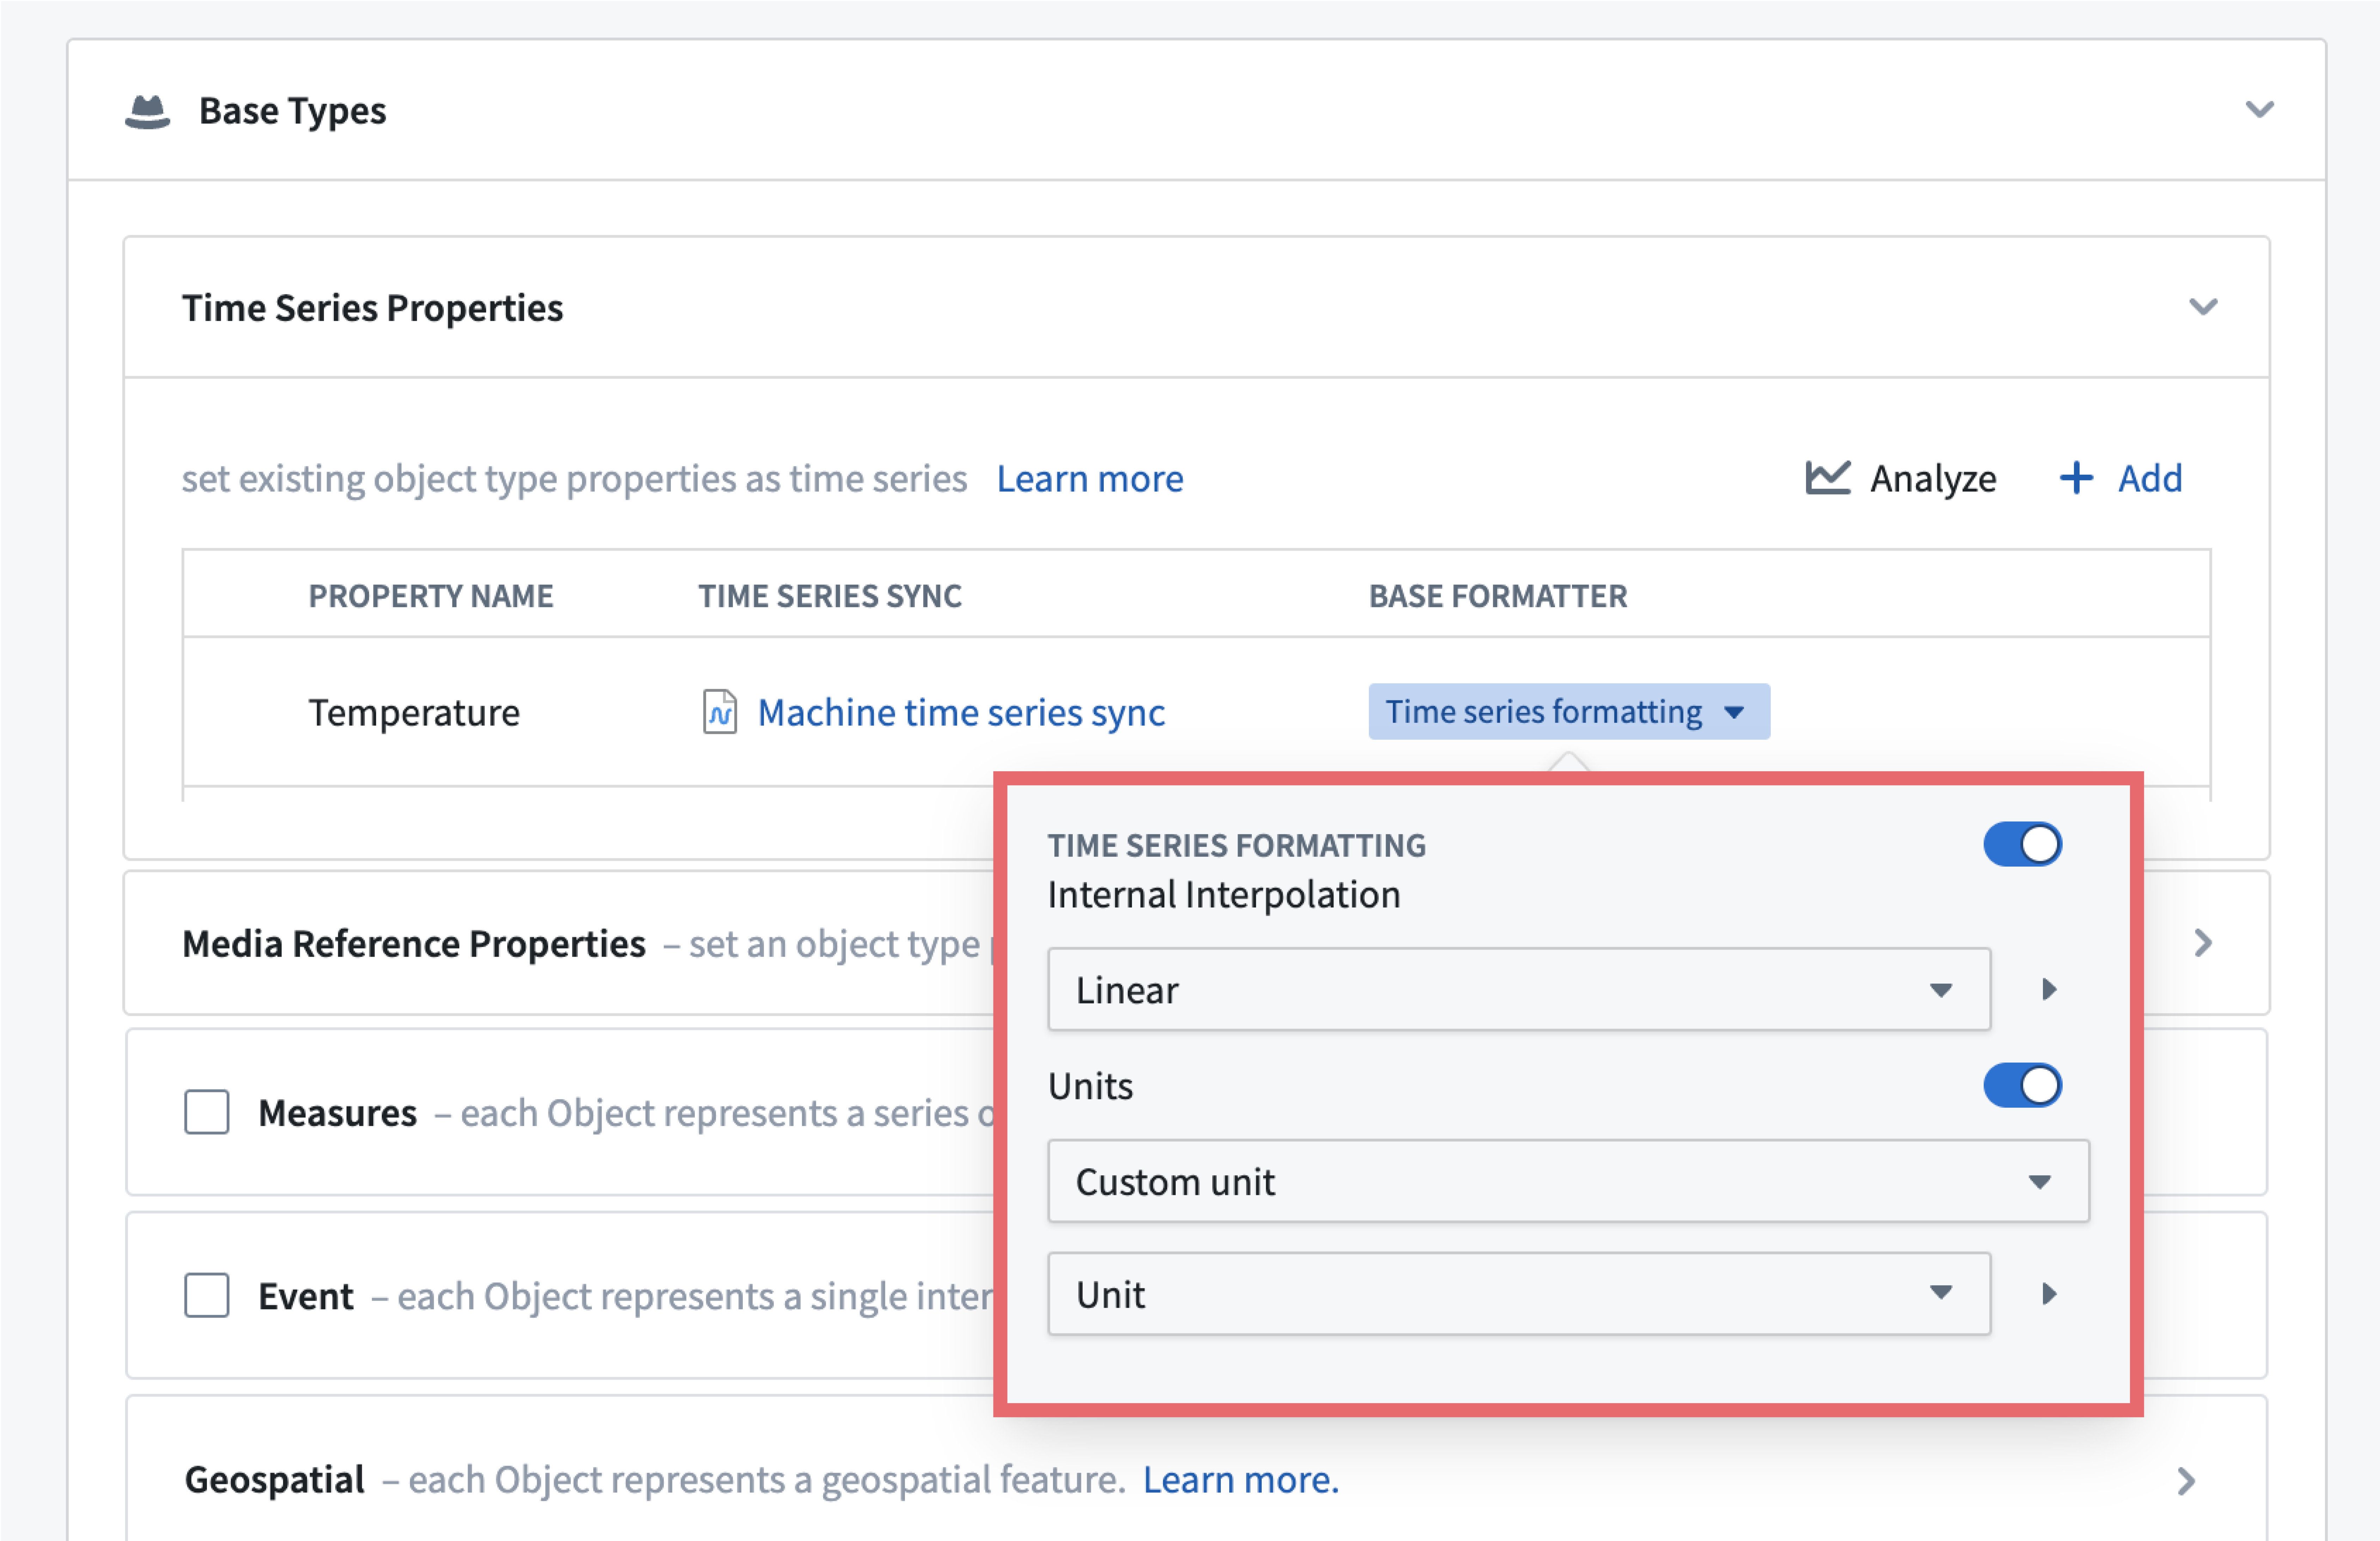2380x1541 pixels.
Task: Click the Machine time series sync file icon
Action: [x=719, y=712]
